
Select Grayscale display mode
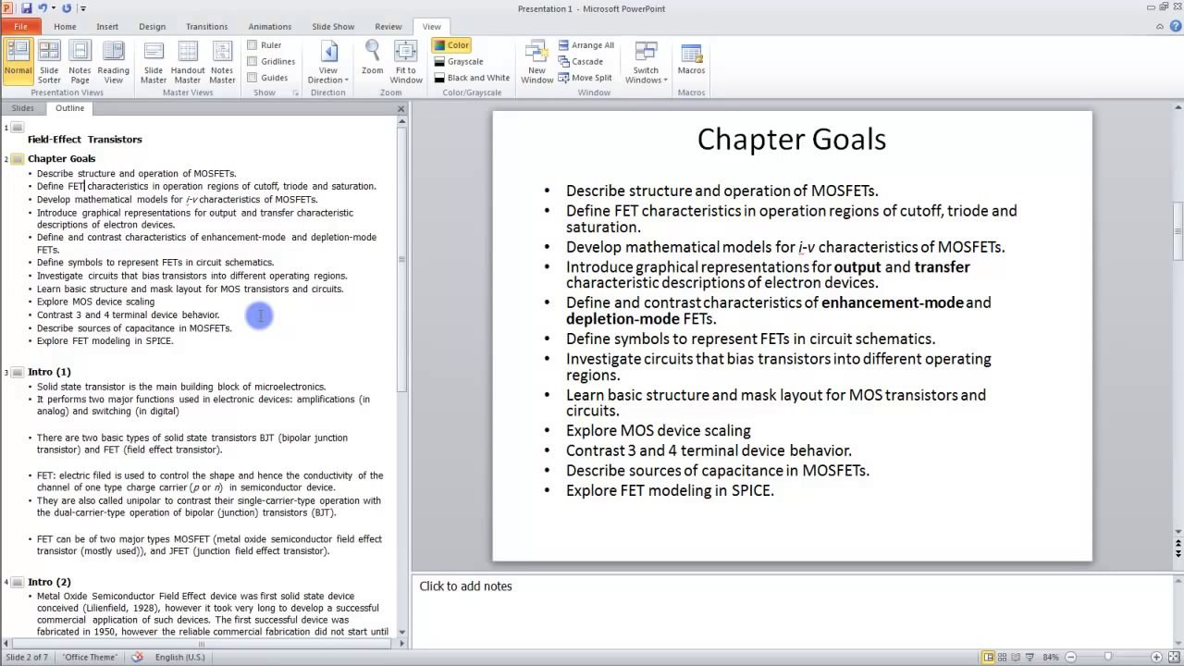(459, 61)
